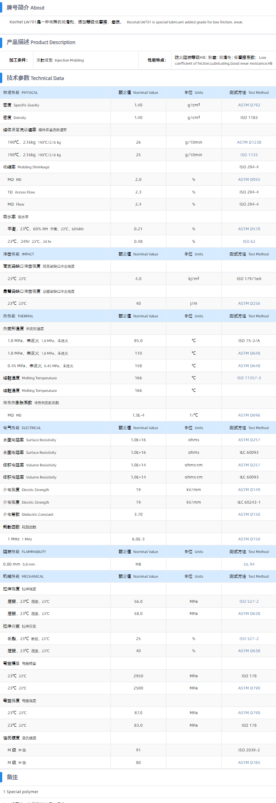Click the ISO 62 test method link
276x803 pixels.
(x=249, y=241)
